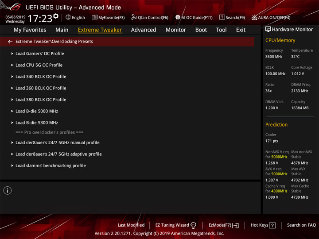Click the Hardware Monitor screen icon
The height and width of the screenshot is (239, 319).
(x=268, y=30)
